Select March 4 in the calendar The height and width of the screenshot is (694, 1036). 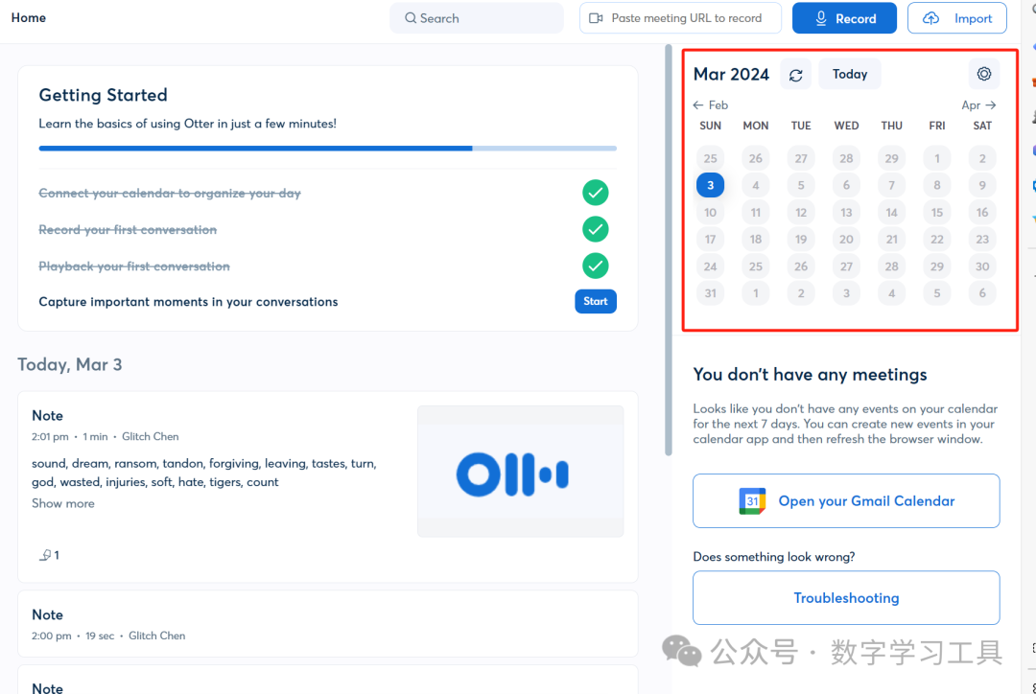(x=755, y=186)
